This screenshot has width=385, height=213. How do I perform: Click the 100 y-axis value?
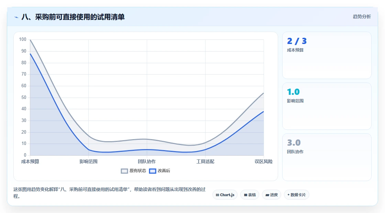click(23, 39)
